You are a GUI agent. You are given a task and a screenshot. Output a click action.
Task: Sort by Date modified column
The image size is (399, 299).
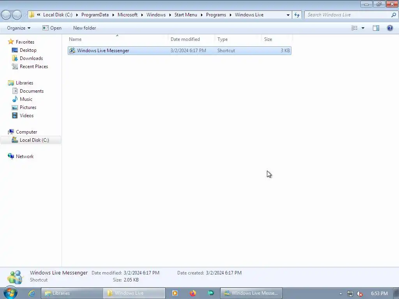pos(191,39)
